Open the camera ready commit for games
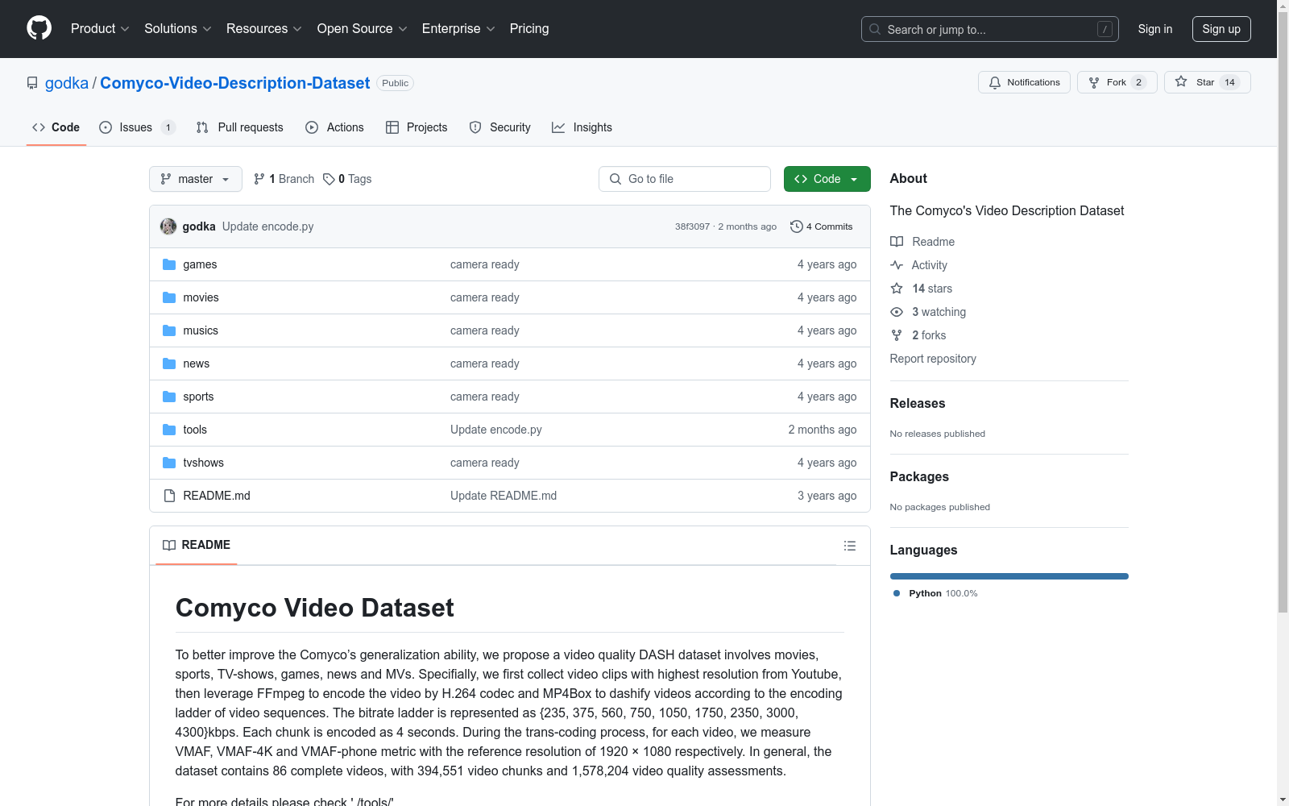 pos(485,264)
